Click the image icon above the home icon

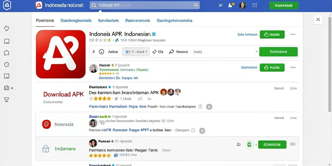(x=6, y=41)
